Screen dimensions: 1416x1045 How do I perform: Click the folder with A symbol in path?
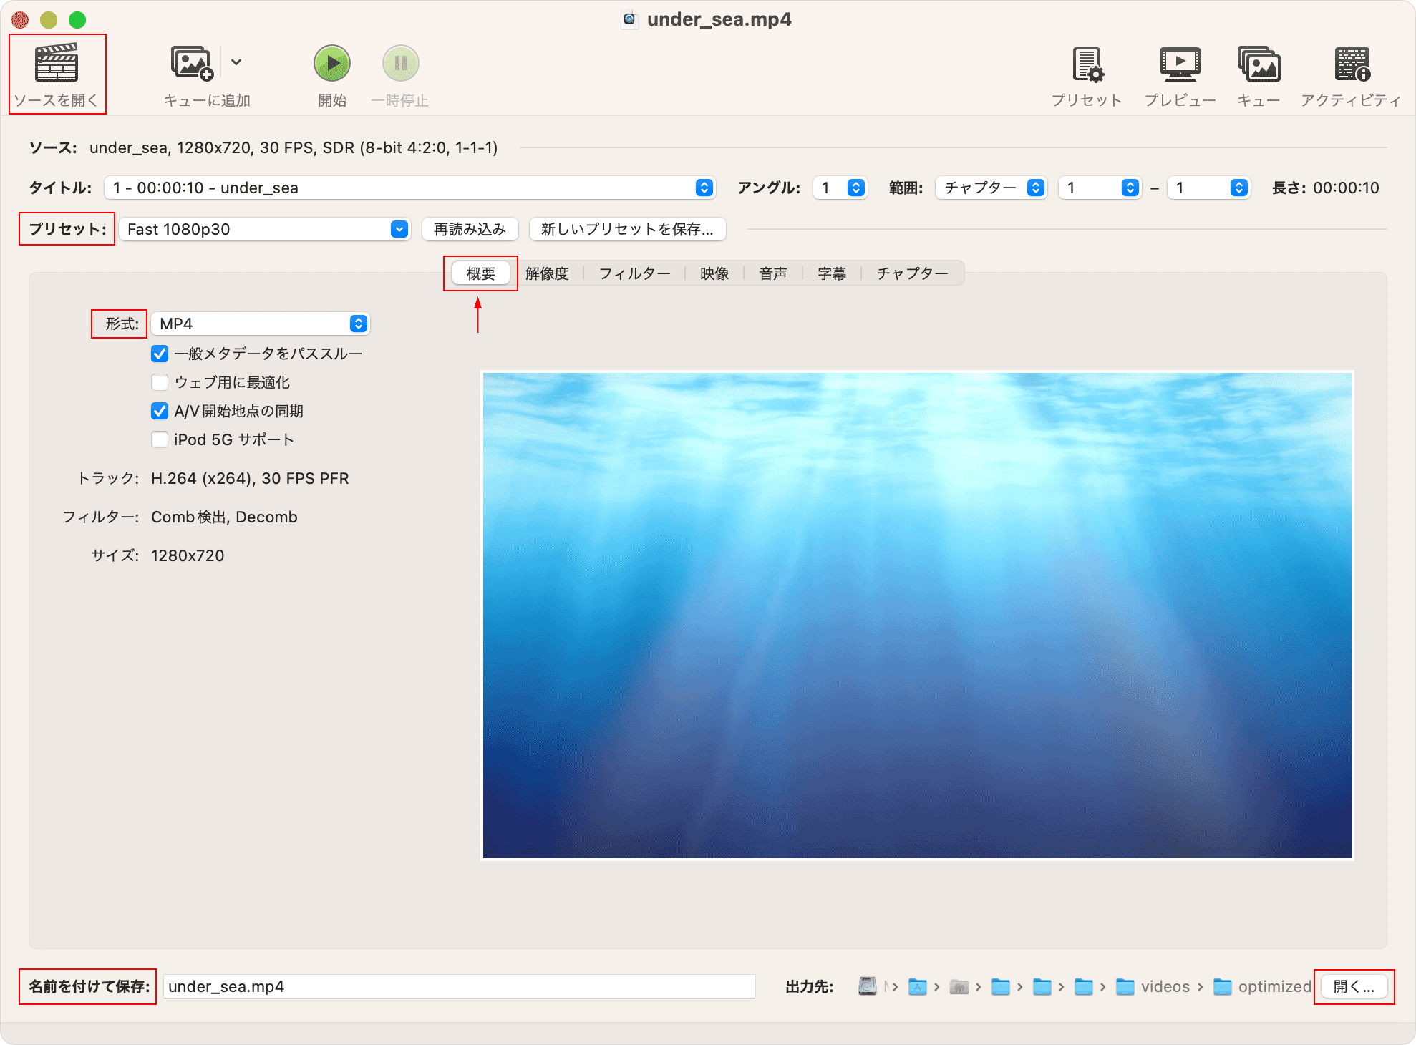[917, 987]
